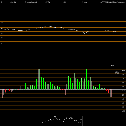Screen dimensions: 126x126
Task: Click the HITTCO TOOLS MunafaSutra.com title text
Action: [x=113, y=2]
